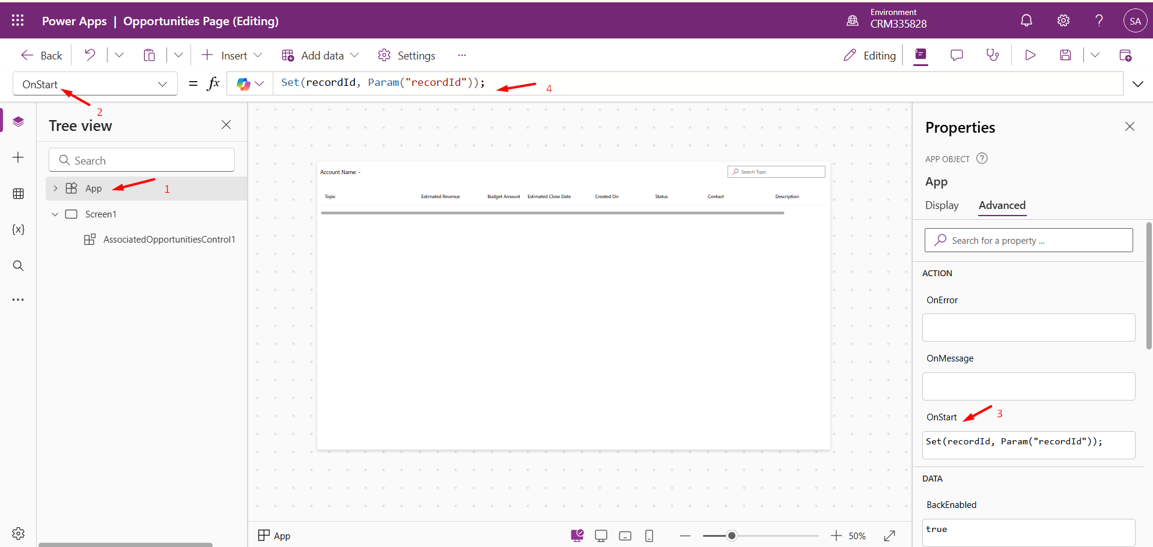Adjust the canvas zoom slider

tap(731, 536)
